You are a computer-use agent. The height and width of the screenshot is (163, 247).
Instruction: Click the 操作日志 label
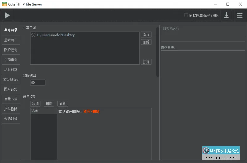pos(168,48)
